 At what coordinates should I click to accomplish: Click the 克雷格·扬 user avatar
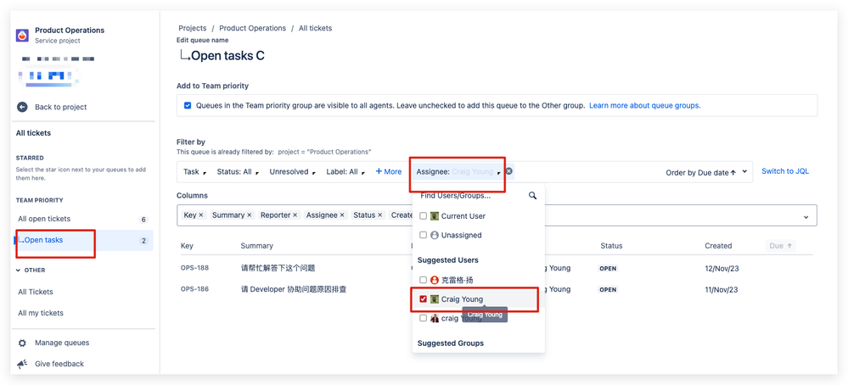[435, 280]
